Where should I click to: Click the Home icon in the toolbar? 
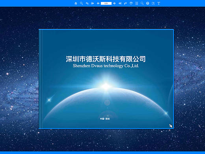pyautogui.click(x=76, y=3)
